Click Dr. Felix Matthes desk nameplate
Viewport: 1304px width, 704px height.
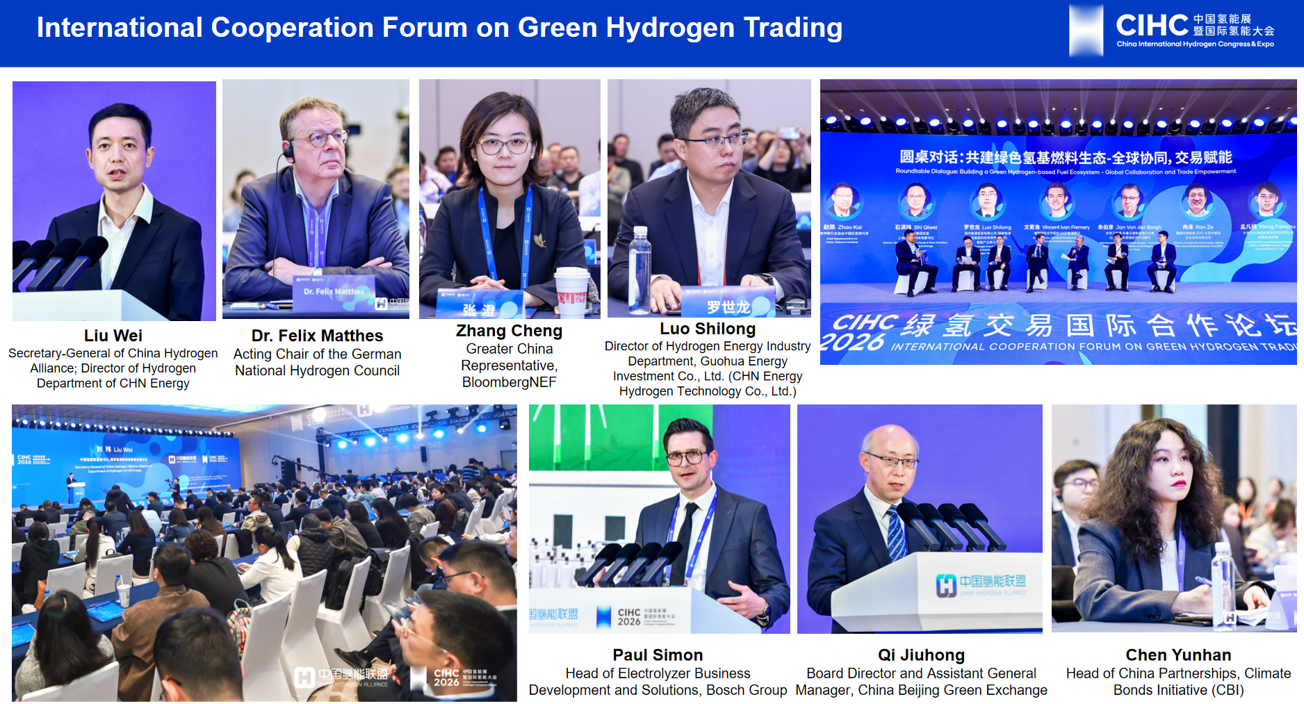point(332,292)
